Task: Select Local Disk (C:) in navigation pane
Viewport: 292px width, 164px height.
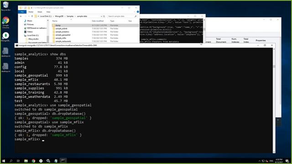Action: (x=33, y=36)
